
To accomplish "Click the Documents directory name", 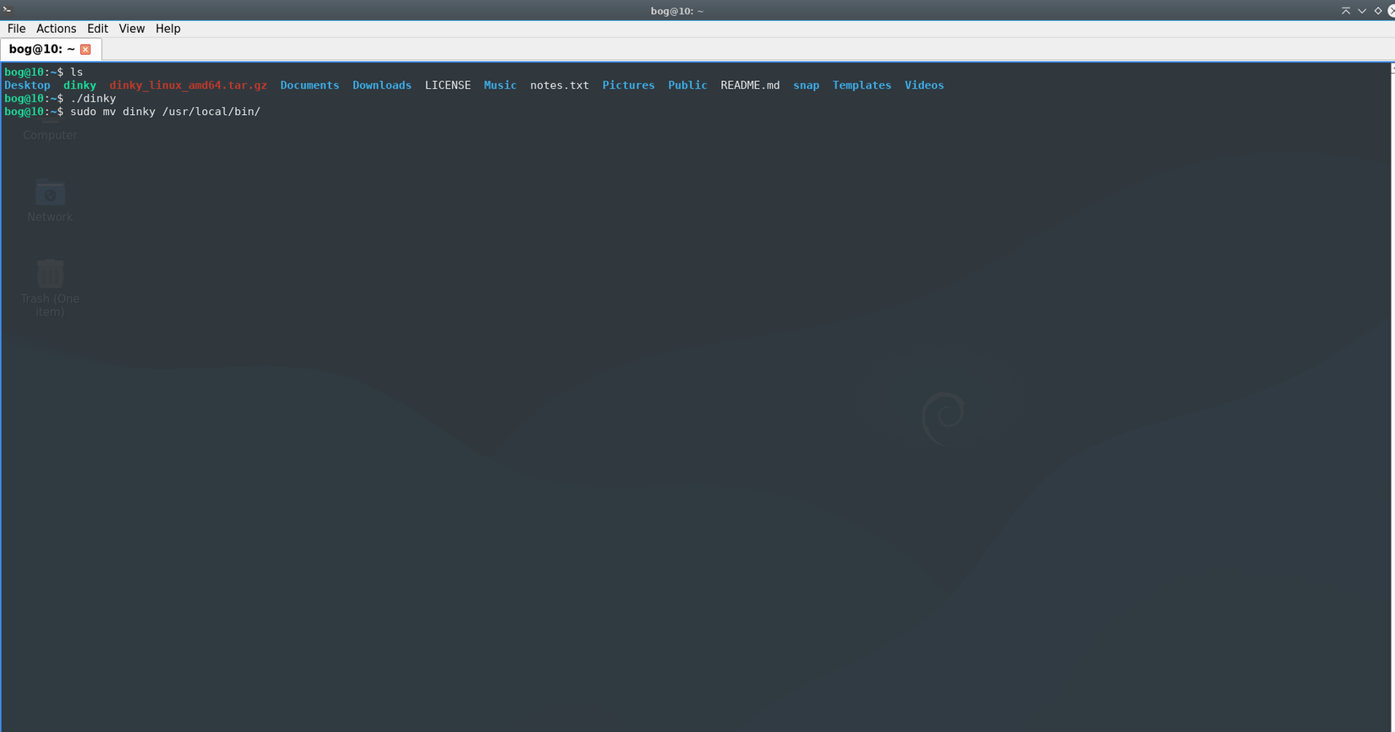I will coord(309,85).
